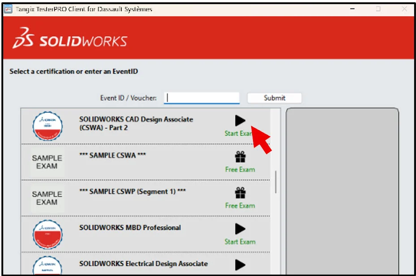The image size is (416, 276).
Task: Click the Electrical Design Associate badge icon
Action: pyautogui.click(x=48, y=267)
